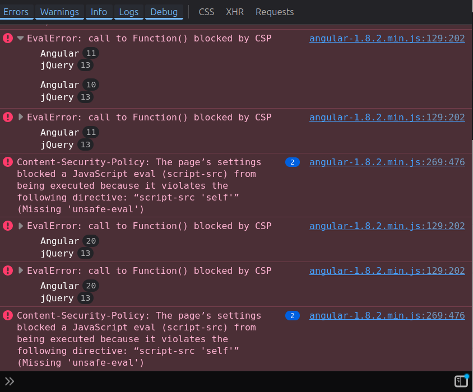Toggle the Errors filter
The image size is (473, 392).
(x=16, y=12)
